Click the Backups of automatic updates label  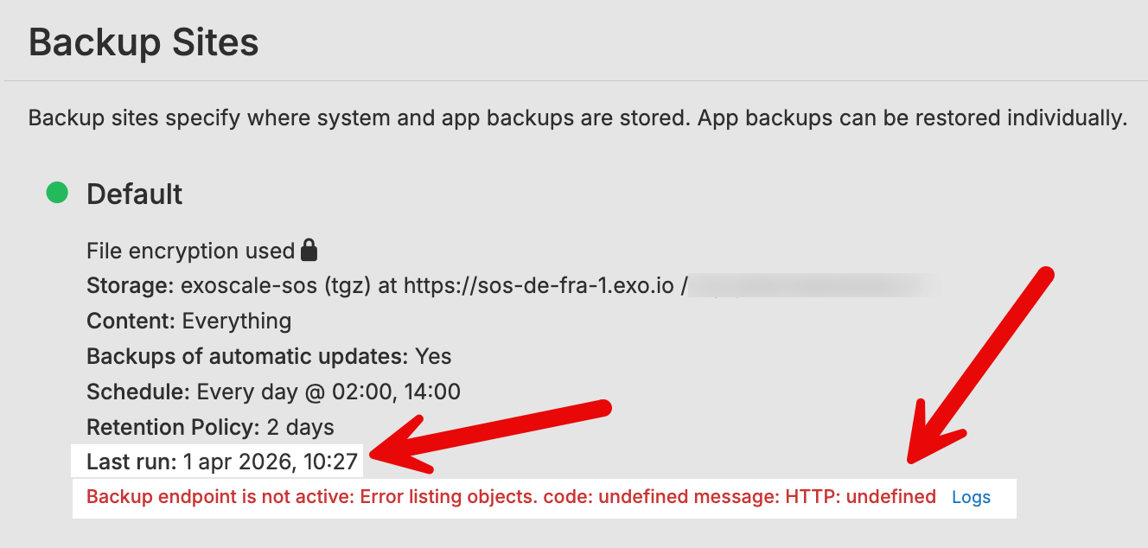click(x=246, y=356)
